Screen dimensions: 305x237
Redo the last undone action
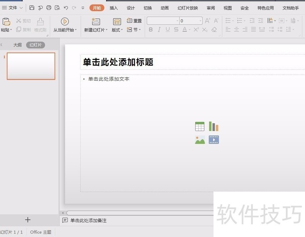coord(74,8)
